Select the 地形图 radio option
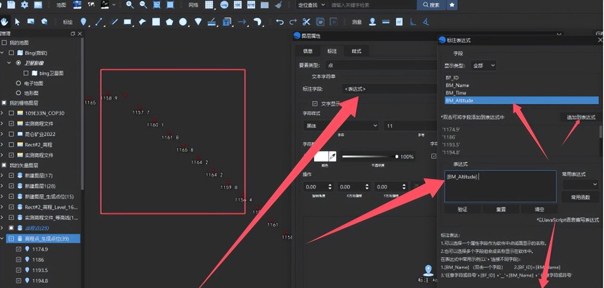This screenshot has width=604, height=288. [19, 93]
